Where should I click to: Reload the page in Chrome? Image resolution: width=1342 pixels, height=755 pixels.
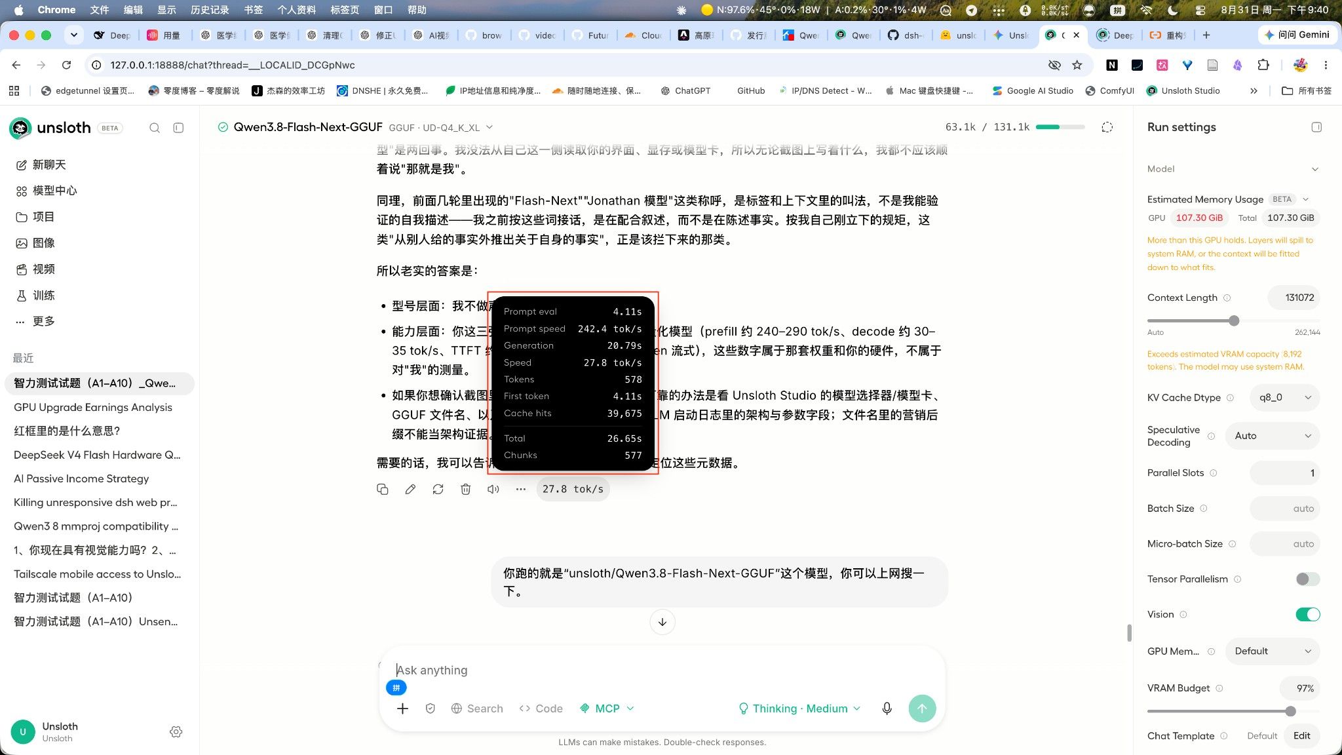tap(66, 65)
